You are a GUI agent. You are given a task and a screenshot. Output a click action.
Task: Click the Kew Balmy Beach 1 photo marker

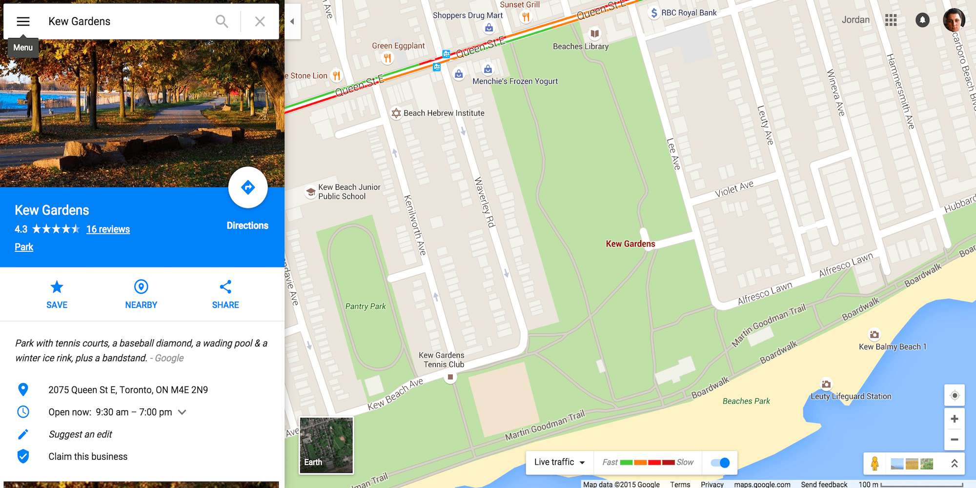tap(874, 335)
